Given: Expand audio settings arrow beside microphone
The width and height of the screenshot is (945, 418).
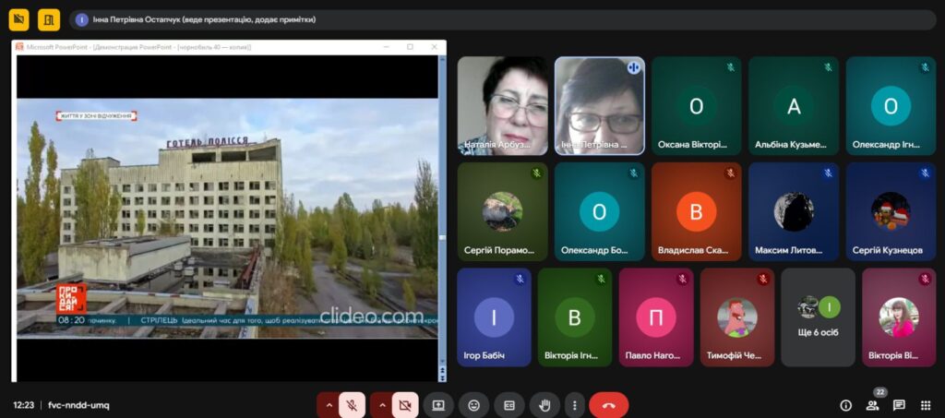Looking at the screenshot, I should coord(328,405).
